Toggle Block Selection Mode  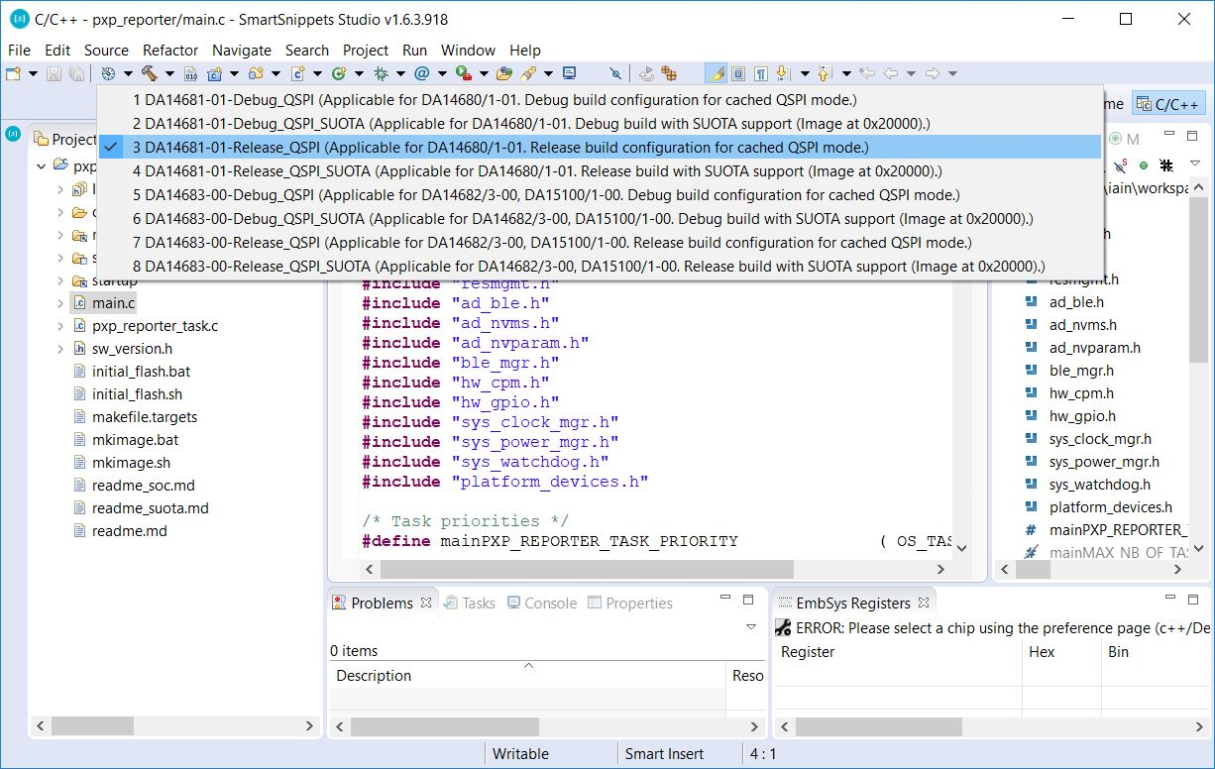(738, 73)
